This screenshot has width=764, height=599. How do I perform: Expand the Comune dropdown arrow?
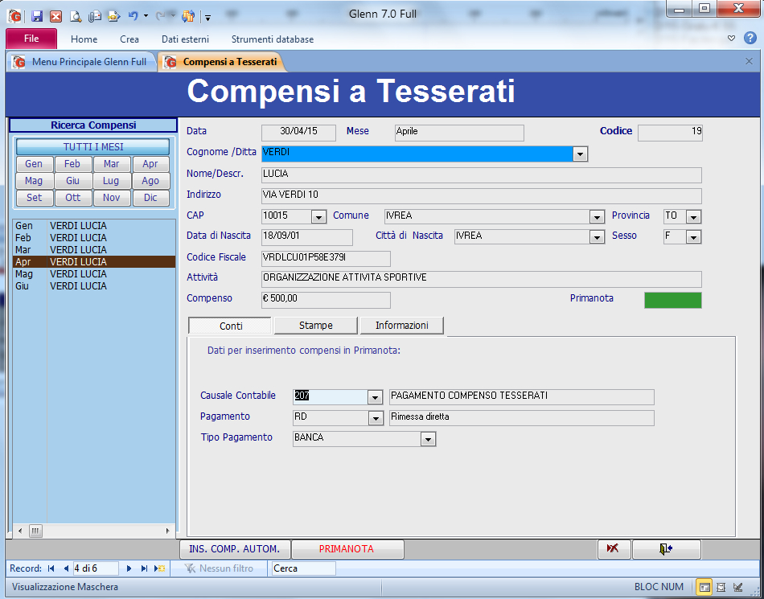coord(597,217)
